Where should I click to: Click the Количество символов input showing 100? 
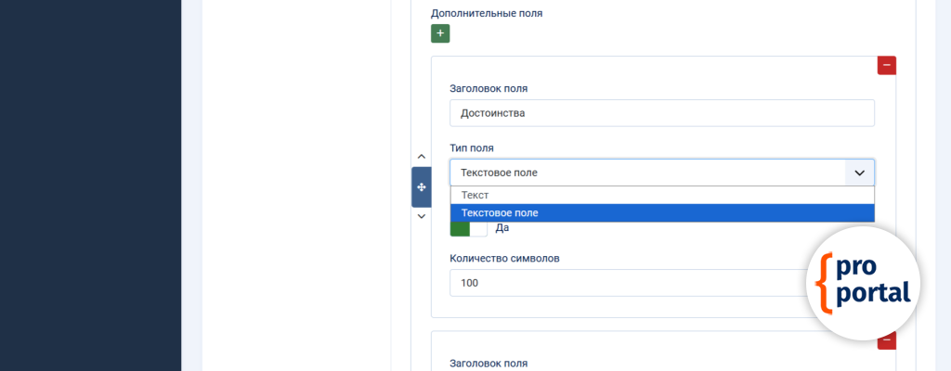(632, 283)
